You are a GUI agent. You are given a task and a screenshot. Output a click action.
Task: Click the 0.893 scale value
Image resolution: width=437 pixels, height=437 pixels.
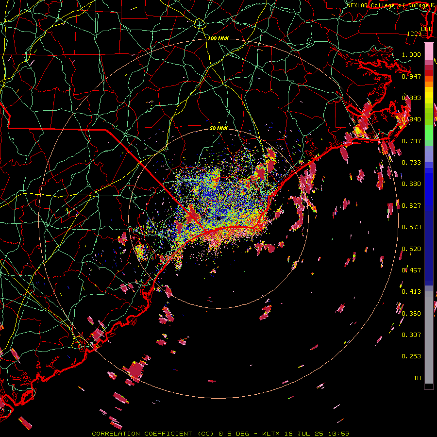coord(411,98)
